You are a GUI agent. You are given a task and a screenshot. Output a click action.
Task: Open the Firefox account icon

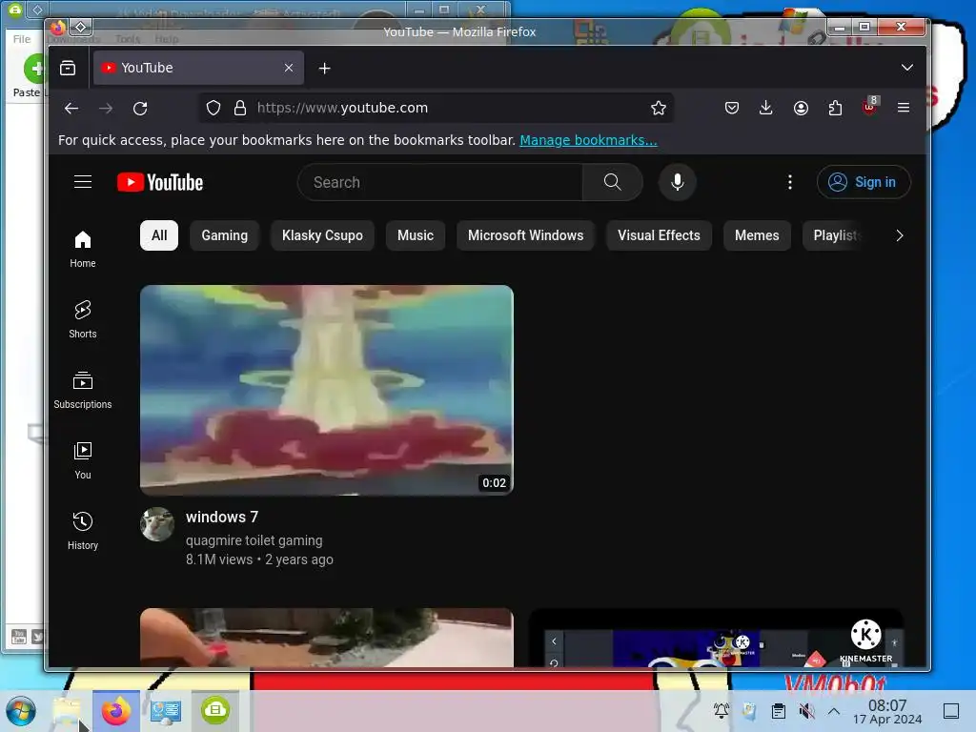tap(801, 109)
